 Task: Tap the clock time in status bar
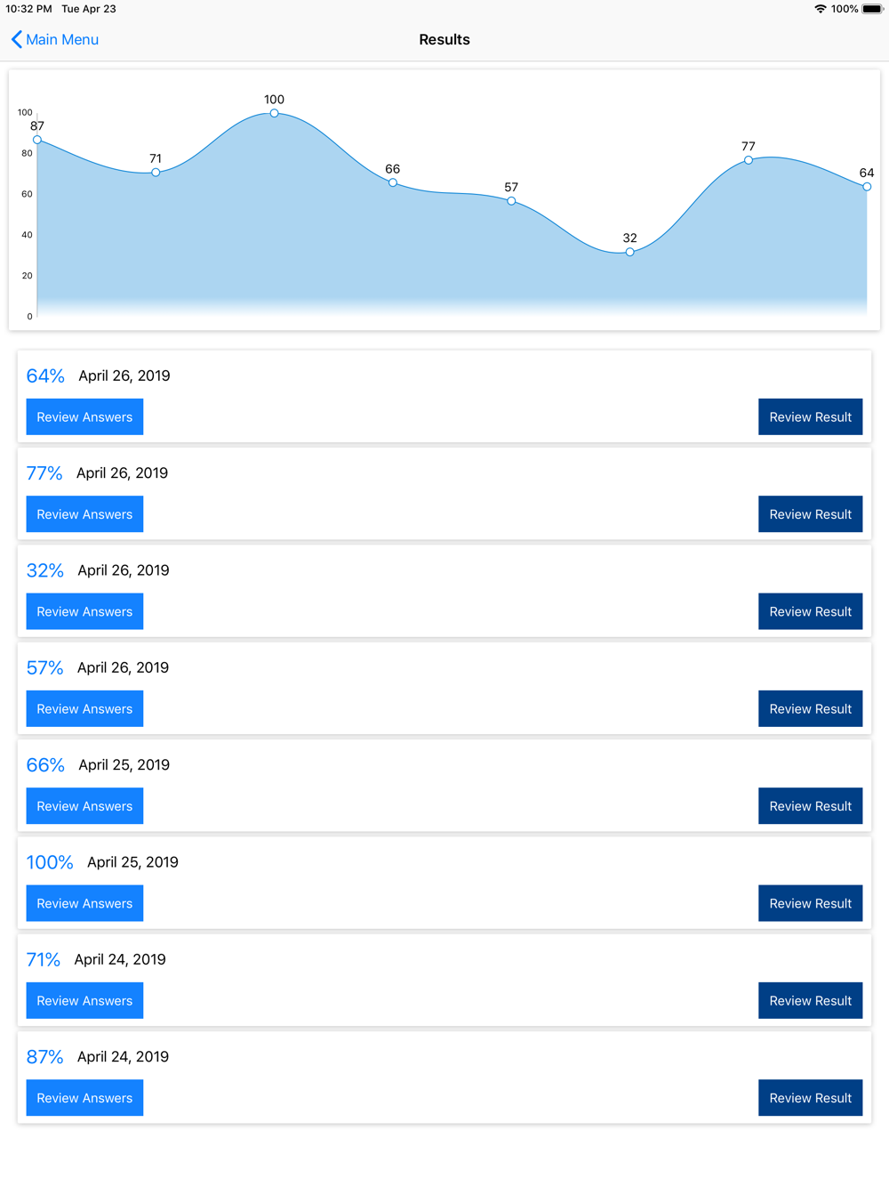coord(28,9)
